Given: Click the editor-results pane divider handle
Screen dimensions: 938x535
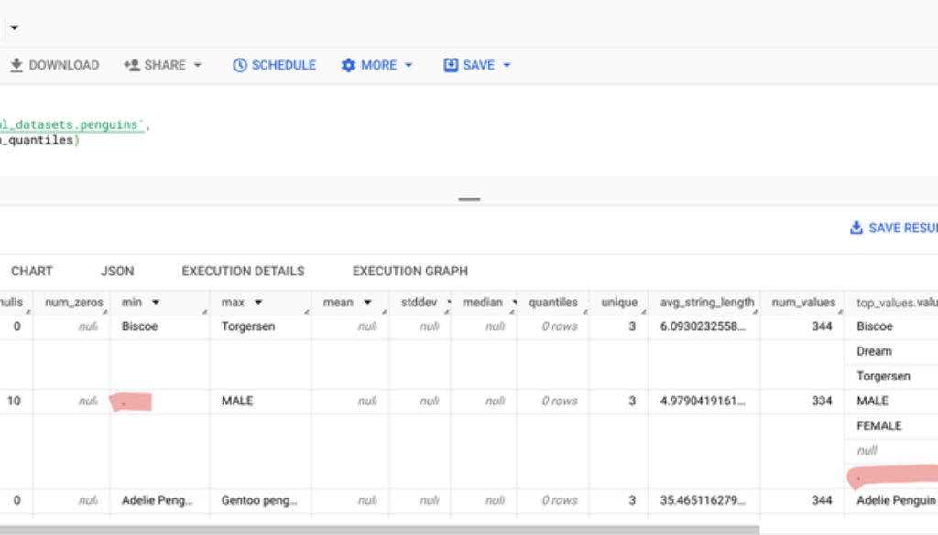Looking at the screenshot, I should (x=469, y=198).
